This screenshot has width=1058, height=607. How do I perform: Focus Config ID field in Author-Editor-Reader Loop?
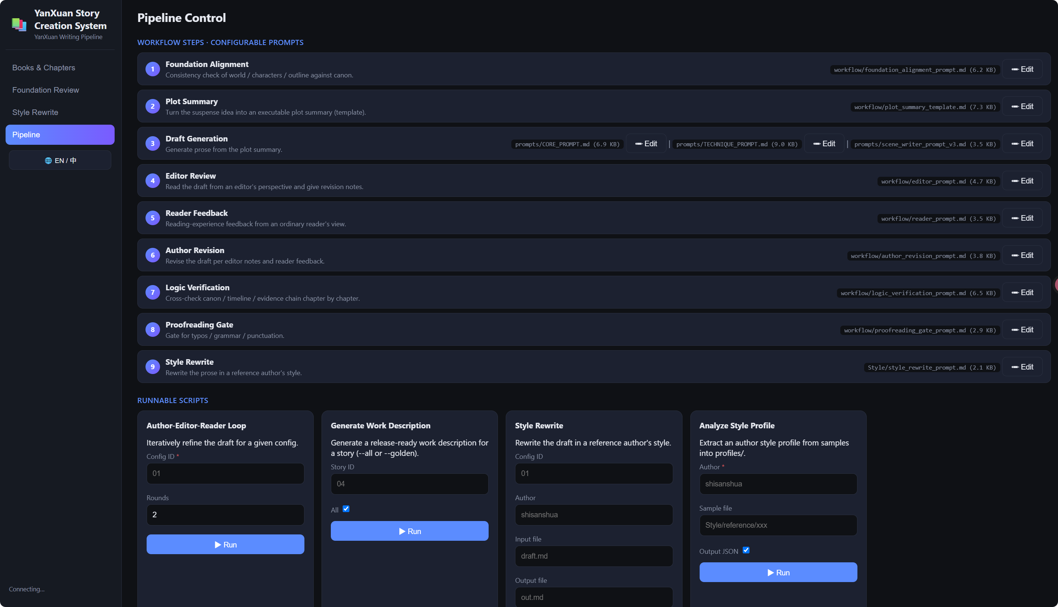226,474
